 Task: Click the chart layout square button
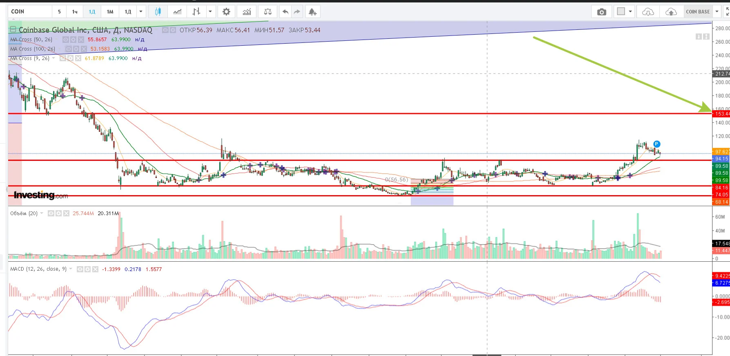coord(621,12)
